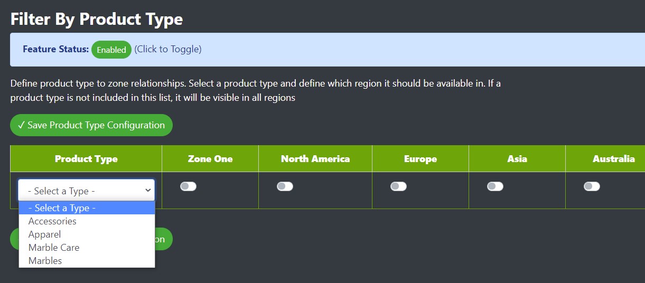Toggle the Australia switch
The height and width of the screenshot is (283, 645).
tap(592, 186)
